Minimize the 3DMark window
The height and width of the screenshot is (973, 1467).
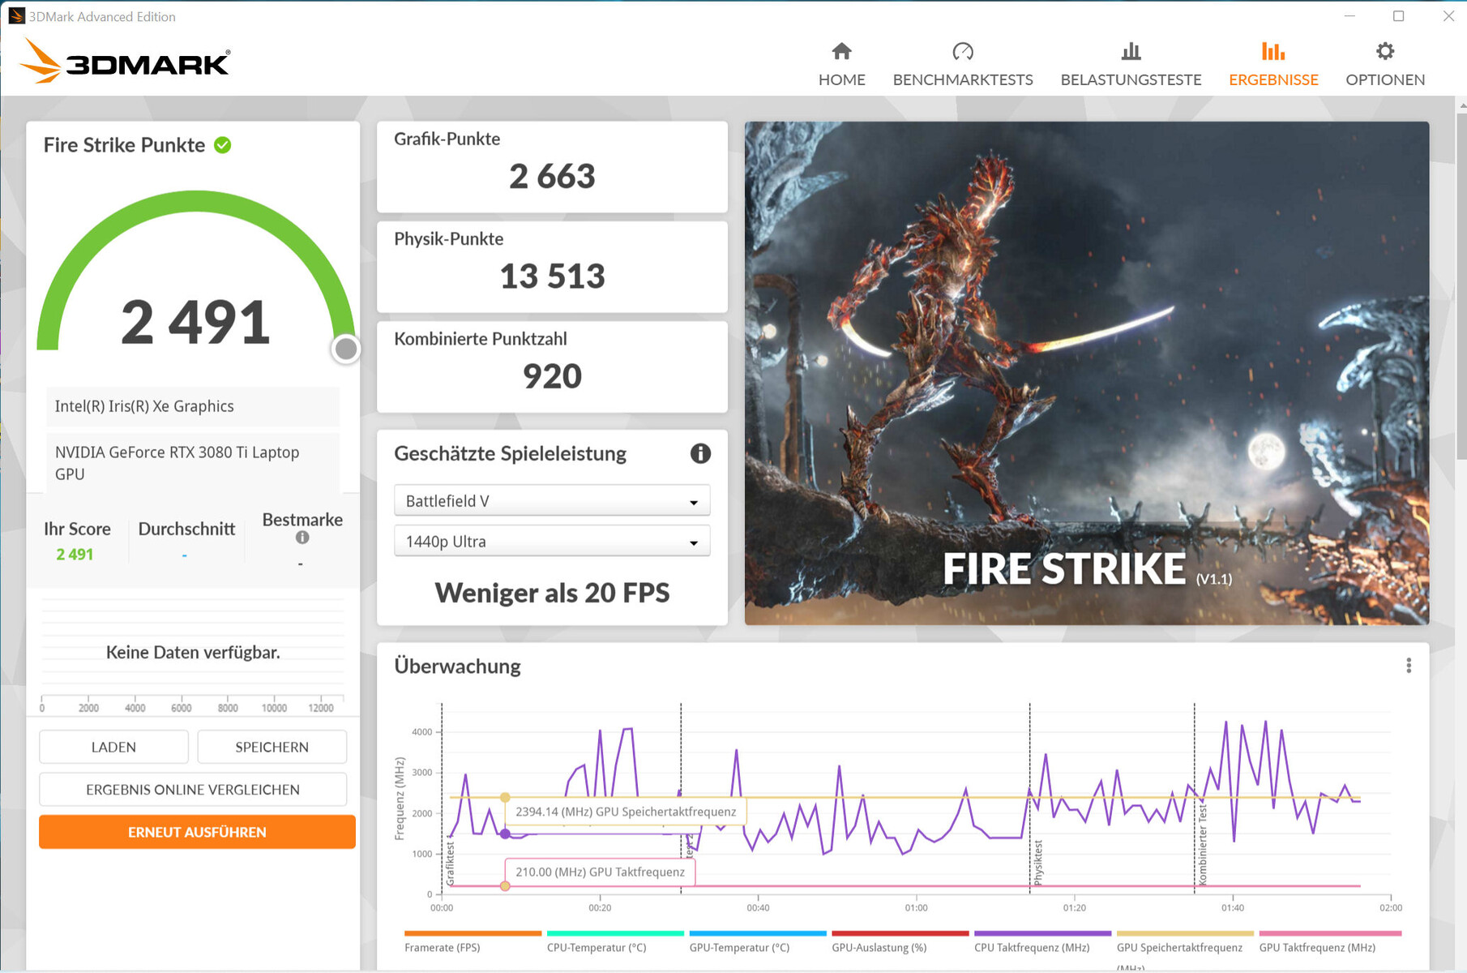[x=1349, y=16]
